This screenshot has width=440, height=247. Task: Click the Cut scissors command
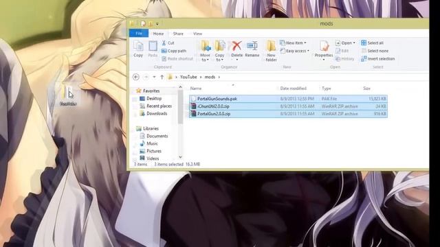168,43
